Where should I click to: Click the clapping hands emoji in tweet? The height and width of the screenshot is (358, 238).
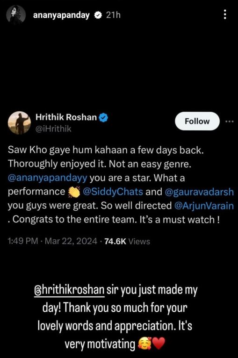pos(74,192)
